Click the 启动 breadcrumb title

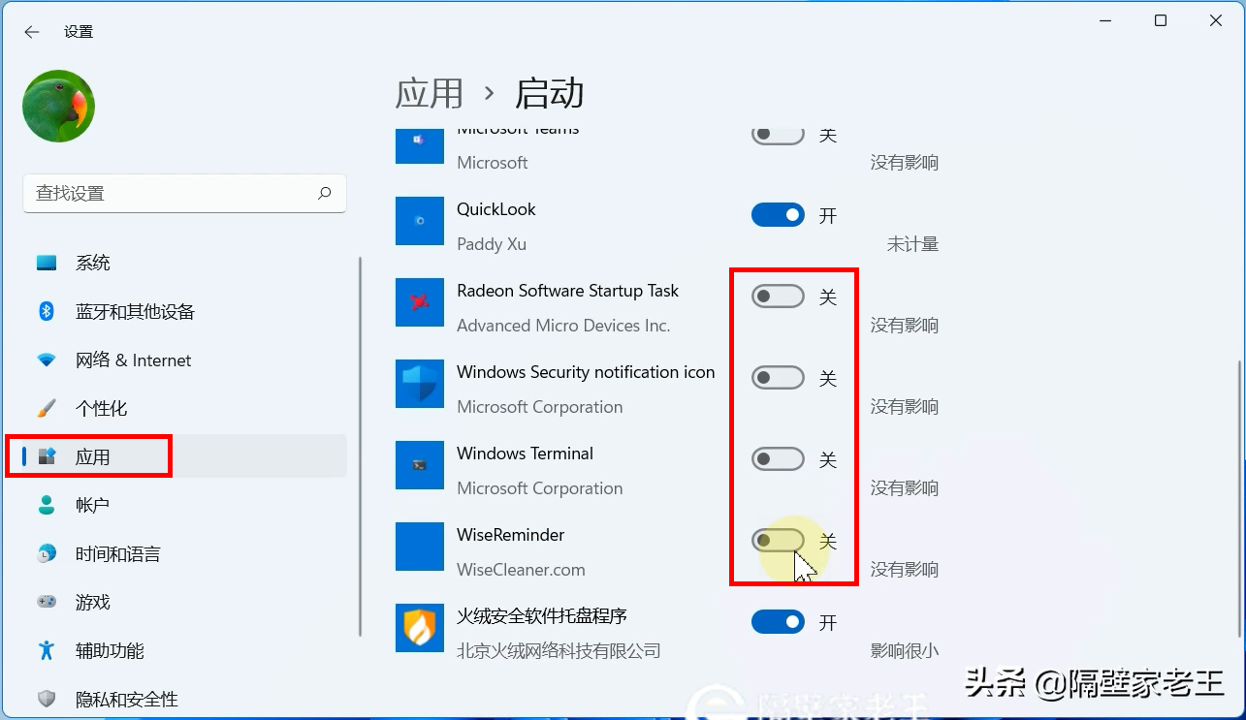click(549, 93)
